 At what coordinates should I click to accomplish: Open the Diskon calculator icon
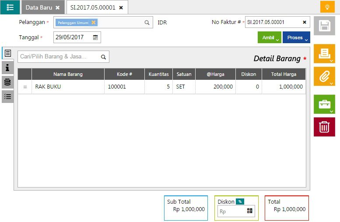point(250,211)
